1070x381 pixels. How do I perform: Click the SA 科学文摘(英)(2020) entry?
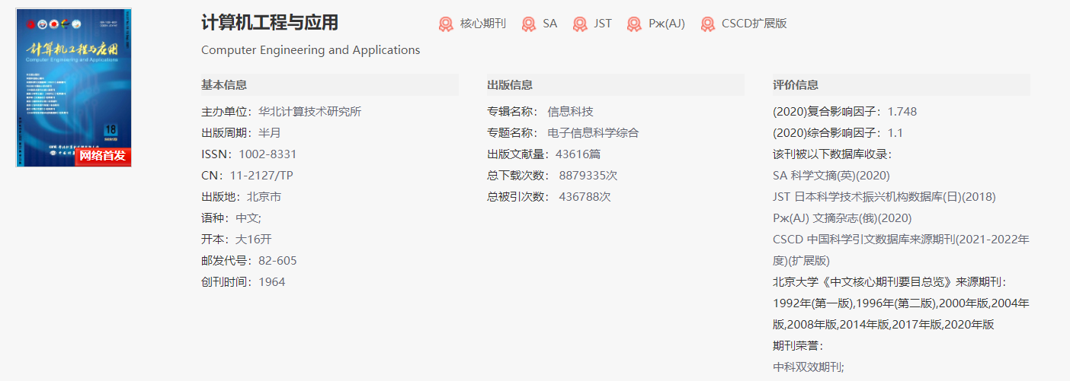831,176
